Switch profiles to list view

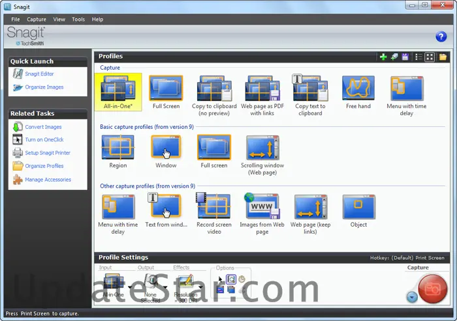418,57
